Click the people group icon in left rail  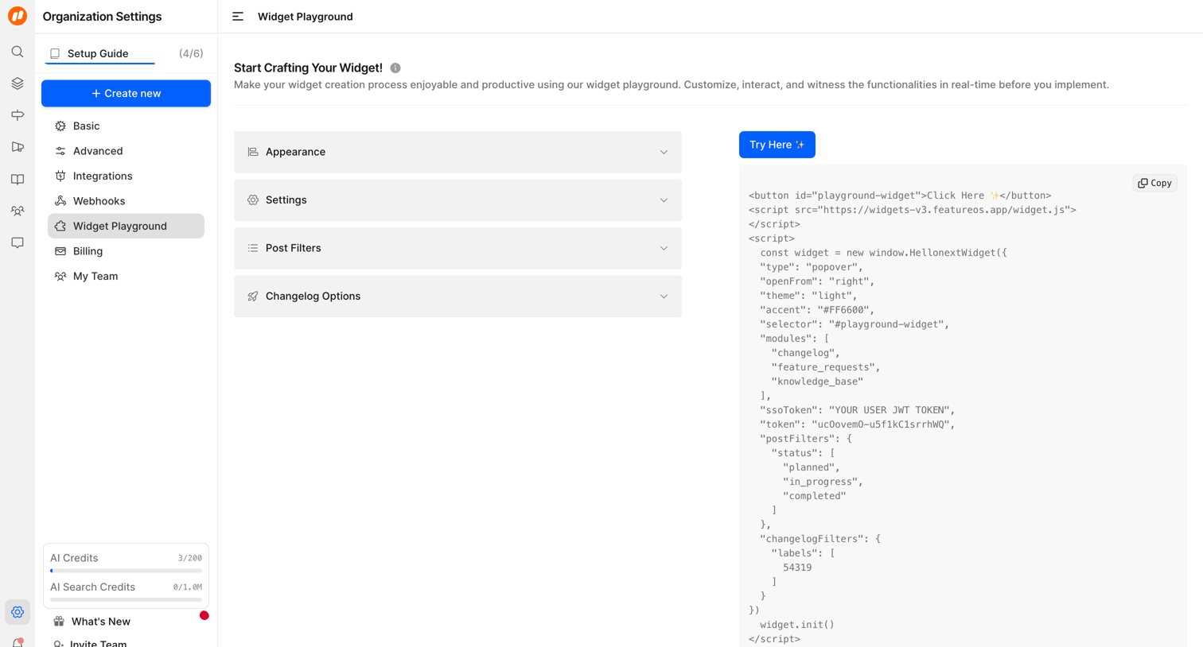(x=18, y=211)
